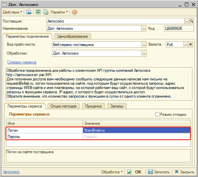Click the magnifier icon beside Поставщик

point(191,21)
